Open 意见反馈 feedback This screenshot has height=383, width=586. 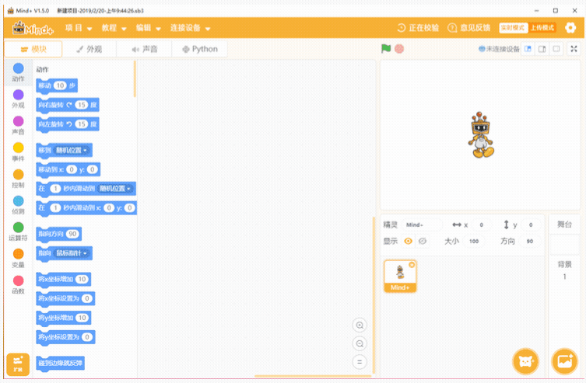click(469, 28)
